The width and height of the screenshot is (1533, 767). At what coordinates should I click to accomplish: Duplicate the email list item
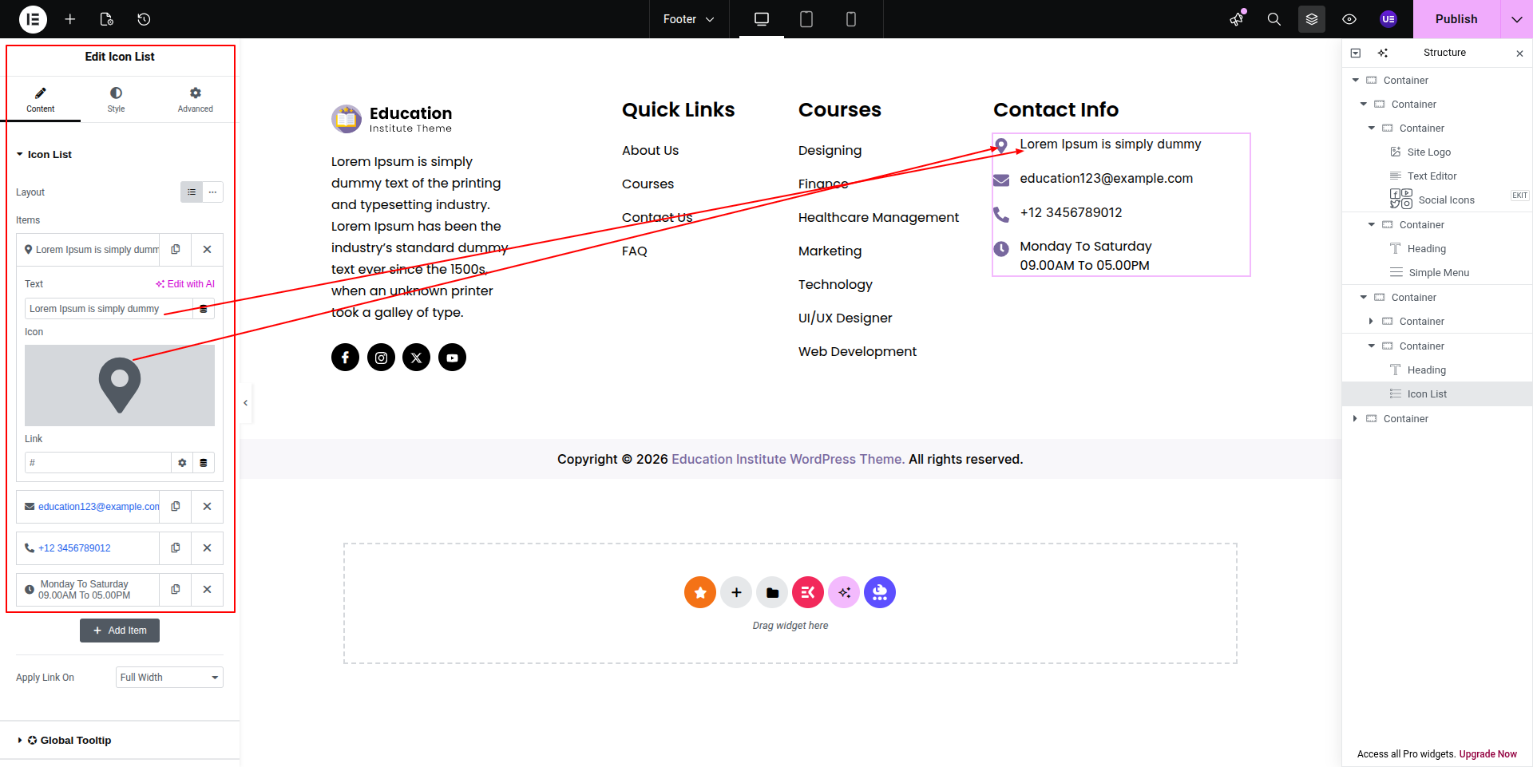pos(176,506)
